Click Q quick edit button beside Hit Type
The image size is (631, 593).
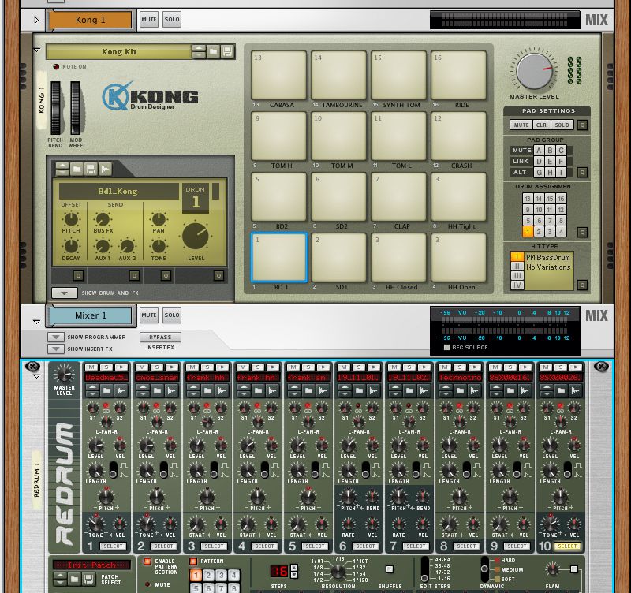coord(582,285)
